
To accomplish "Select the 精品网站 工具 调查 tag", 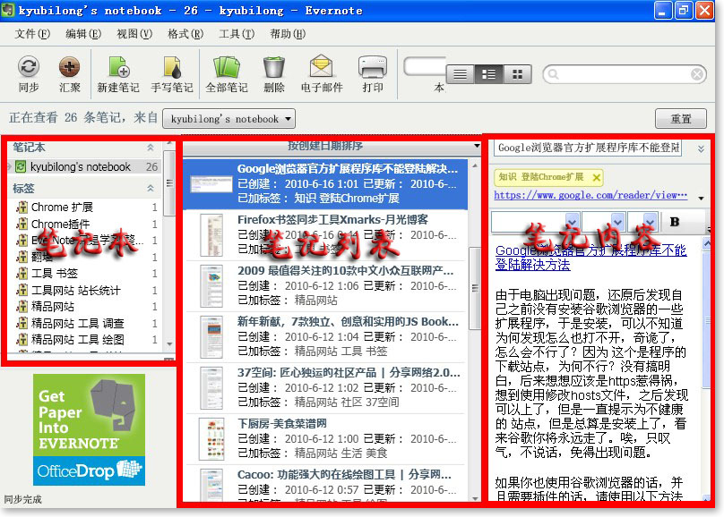I will click(x=78, y=324).
